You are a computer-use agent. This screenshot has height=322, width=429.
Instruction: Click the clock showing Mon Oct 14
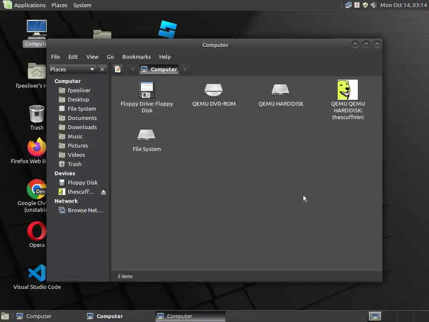(x=403, y=5)
